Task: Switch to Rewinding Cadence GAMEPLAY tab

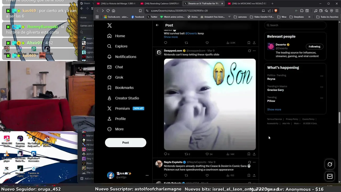Action: tap(160, 3)
